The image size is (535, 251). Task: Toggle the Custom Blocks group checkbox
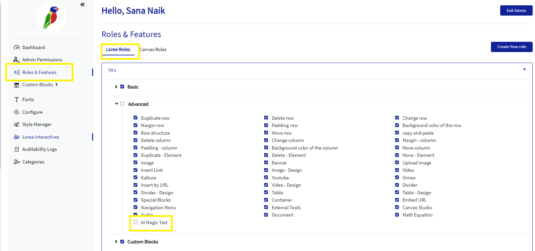coord(122,242)
